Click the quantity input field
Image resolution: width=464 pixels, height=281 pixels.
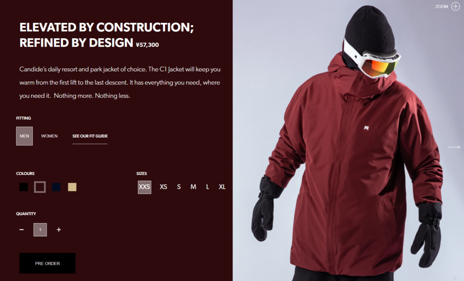[x=40, y=230]
